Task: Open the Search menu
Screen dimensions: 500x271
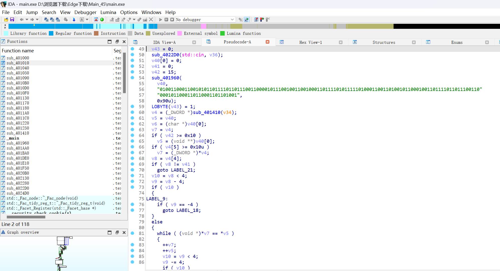Action: pyautogui.click(x=49, y=12)
